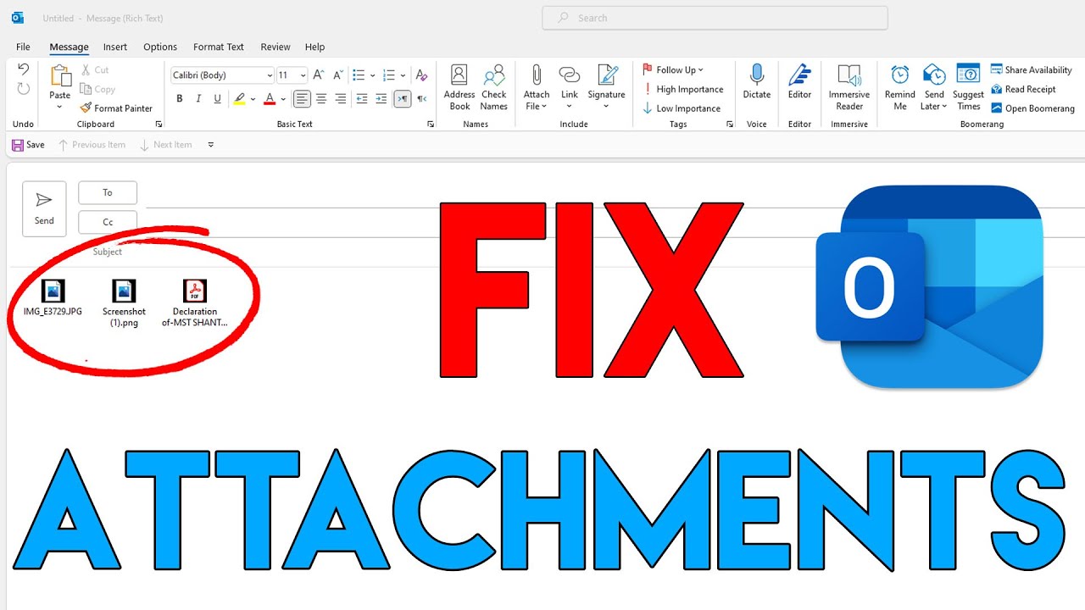
Task: Open the text highlight color dropdown arrow
Action: [253, 99]
